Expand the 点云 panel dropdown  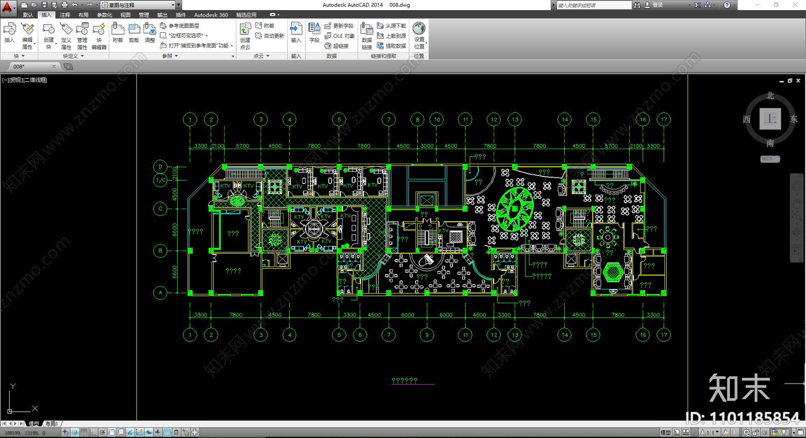261,56
